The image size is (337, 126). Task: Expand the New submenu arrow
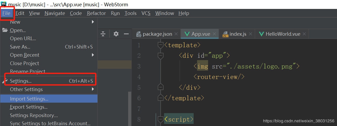pyautogui.click(x=93, y=22)
